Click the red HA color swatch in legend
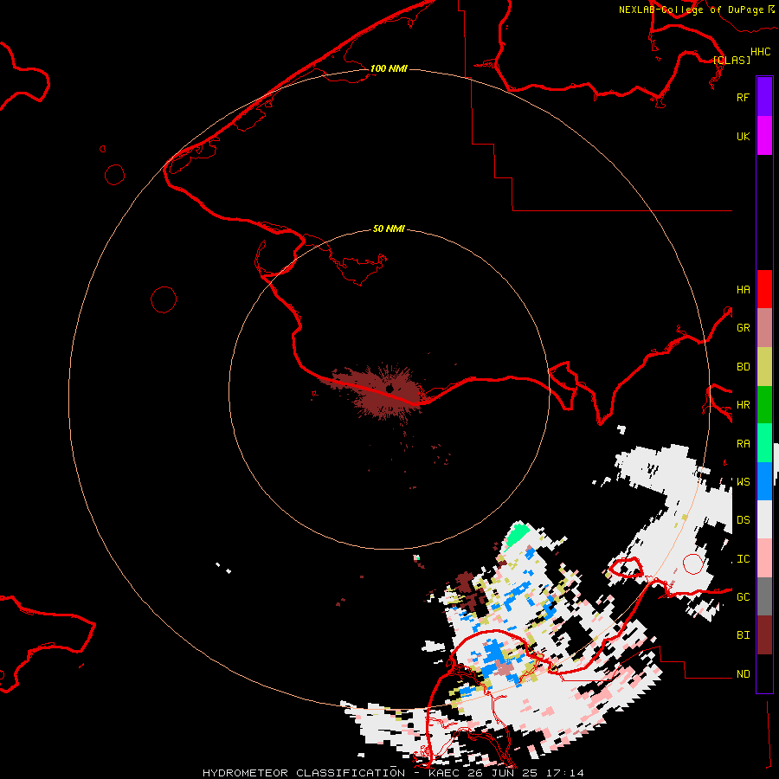Screen dimensions: 779x779 click(764, 289)
